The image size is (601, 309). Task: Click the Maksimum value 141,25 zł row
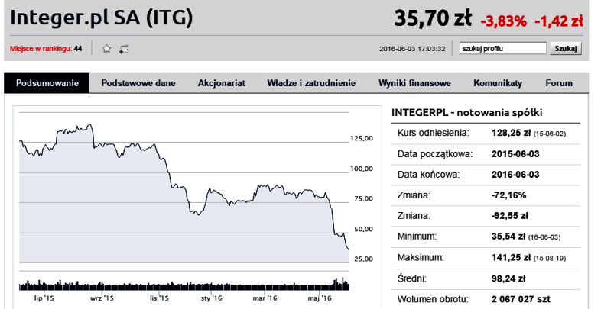coord(486,258)
